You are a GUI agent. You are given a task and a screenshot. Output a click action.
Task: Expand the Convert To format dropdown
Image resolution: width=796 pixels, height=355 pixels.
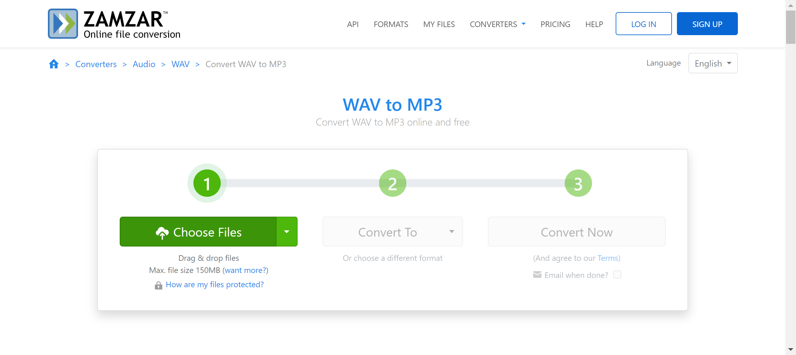(392, 232)
